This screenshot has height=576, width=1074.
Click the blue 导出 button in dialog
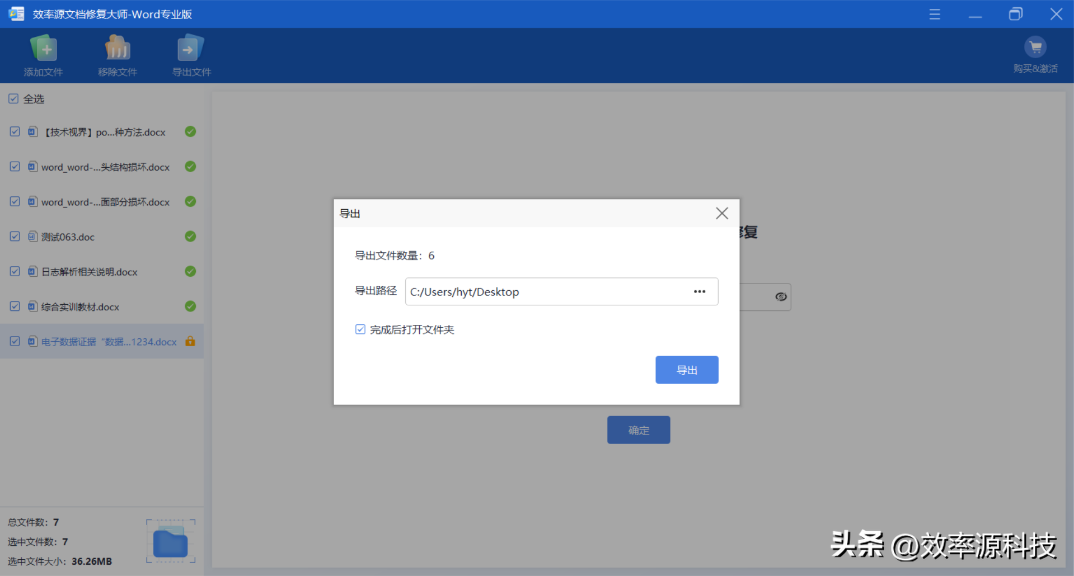[x=687, y=370]
